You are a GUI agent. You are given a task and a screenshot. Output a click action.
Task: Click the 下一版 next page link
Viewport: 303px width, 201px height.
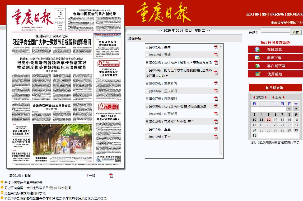click(x=91, y=176)
